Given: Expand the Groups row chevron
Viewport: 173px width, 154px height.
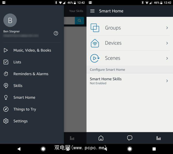Looking at the screenshot, I should point(167,28).
